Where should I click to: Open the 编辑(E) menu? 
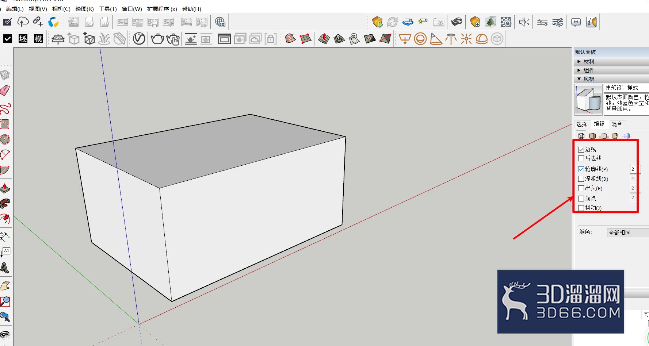15,9
